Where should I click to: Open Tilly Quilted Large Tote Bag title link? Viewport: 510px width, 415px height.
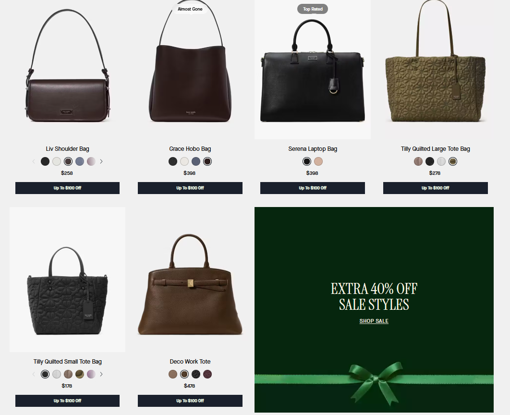coord(435,148)
